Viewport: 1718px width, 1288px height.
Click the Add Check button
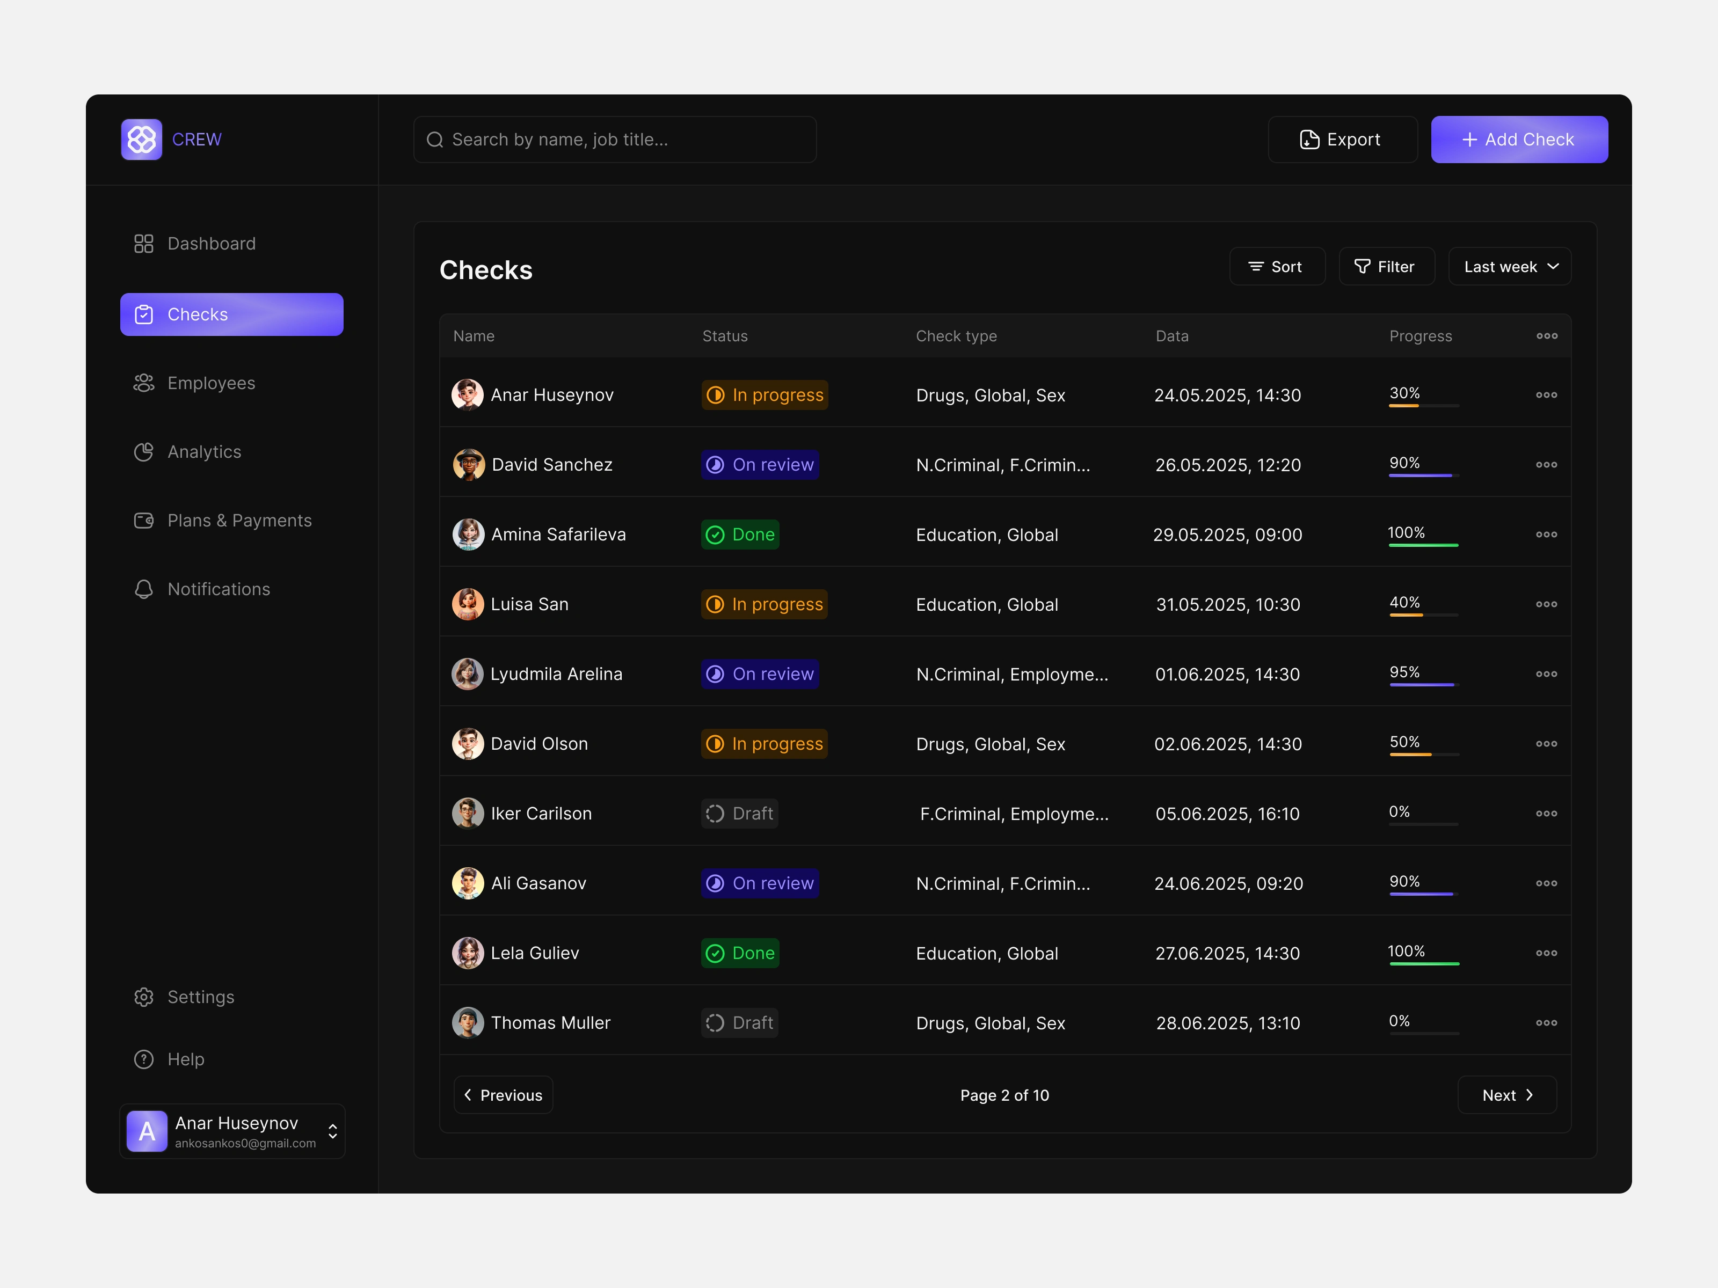click(x=1518, y=140)
